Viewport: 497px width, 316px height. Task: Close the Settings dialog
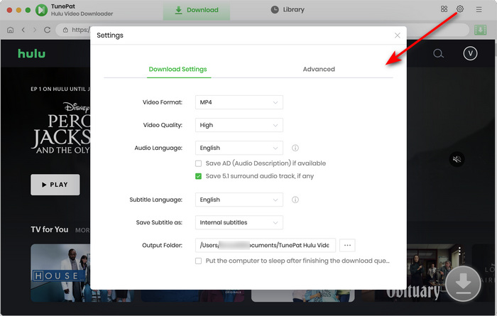(397, 36)
